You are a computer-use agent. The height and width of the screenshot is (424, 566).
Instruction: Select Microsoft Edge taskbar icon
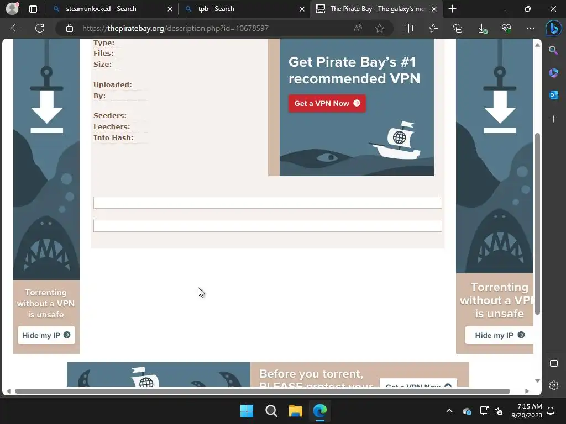point(320,411)
